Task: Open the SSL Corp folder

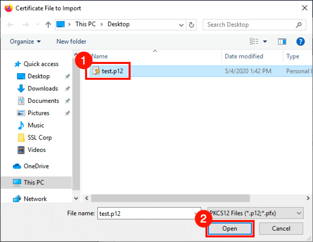Action: pyautogui.click(x=39, y=138)
